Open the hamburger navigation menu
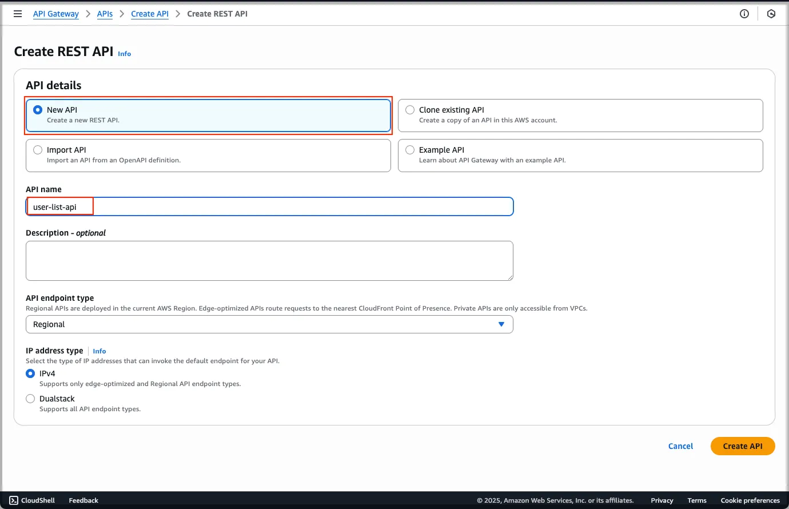Image resolution: width=789 pixels, height=509 pixels. pos(18,14)
